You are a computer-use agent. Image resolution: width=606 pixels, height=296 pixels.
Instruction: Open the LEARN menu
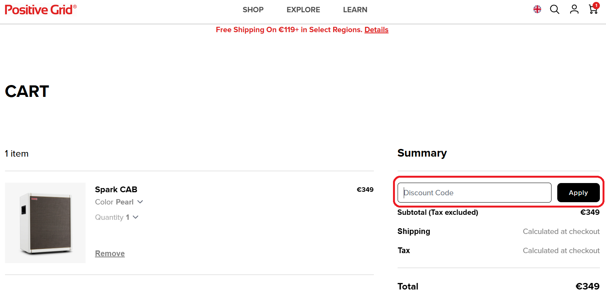(355, 10)
